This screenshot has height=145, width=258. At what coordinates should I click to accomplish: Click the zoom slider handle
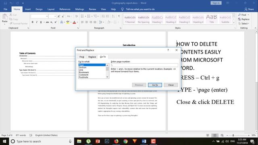(233, 135)
